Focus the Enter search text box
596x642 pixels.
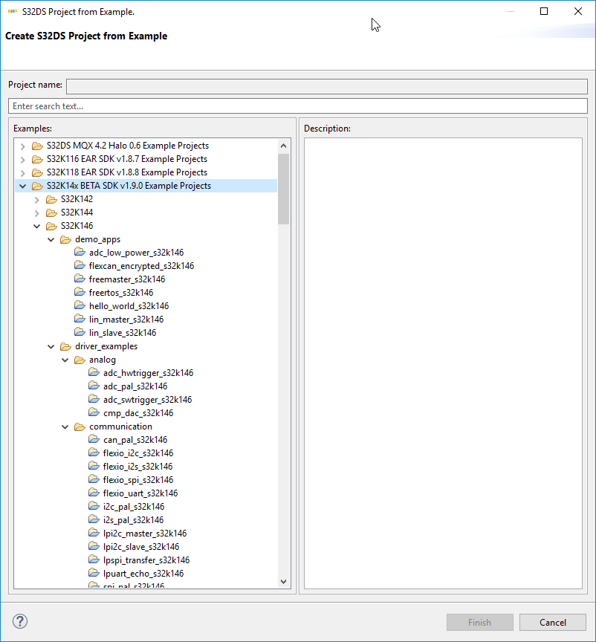[x=298, y=106]
